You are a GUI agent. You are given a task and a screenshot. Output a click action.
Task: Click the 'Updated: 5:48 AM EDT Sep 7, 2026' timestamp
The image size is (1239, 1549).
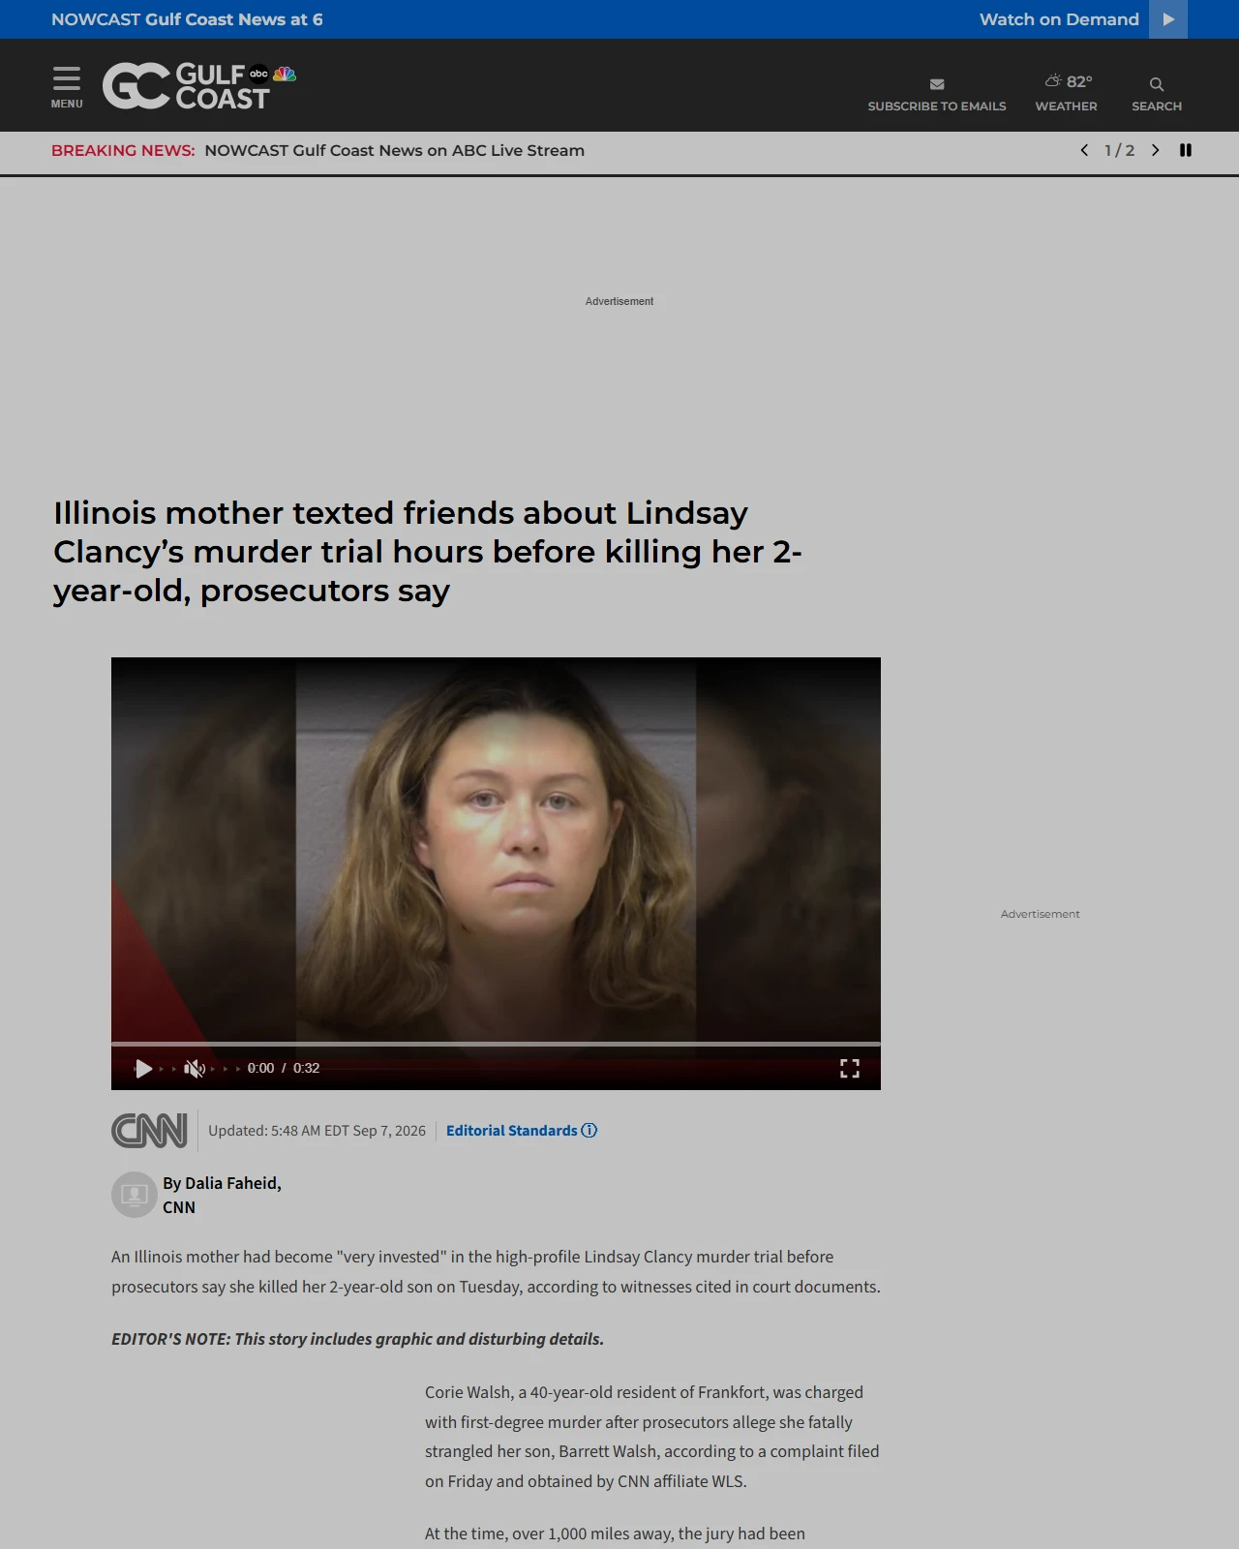pyautogui.click(x=317, y=1131)
